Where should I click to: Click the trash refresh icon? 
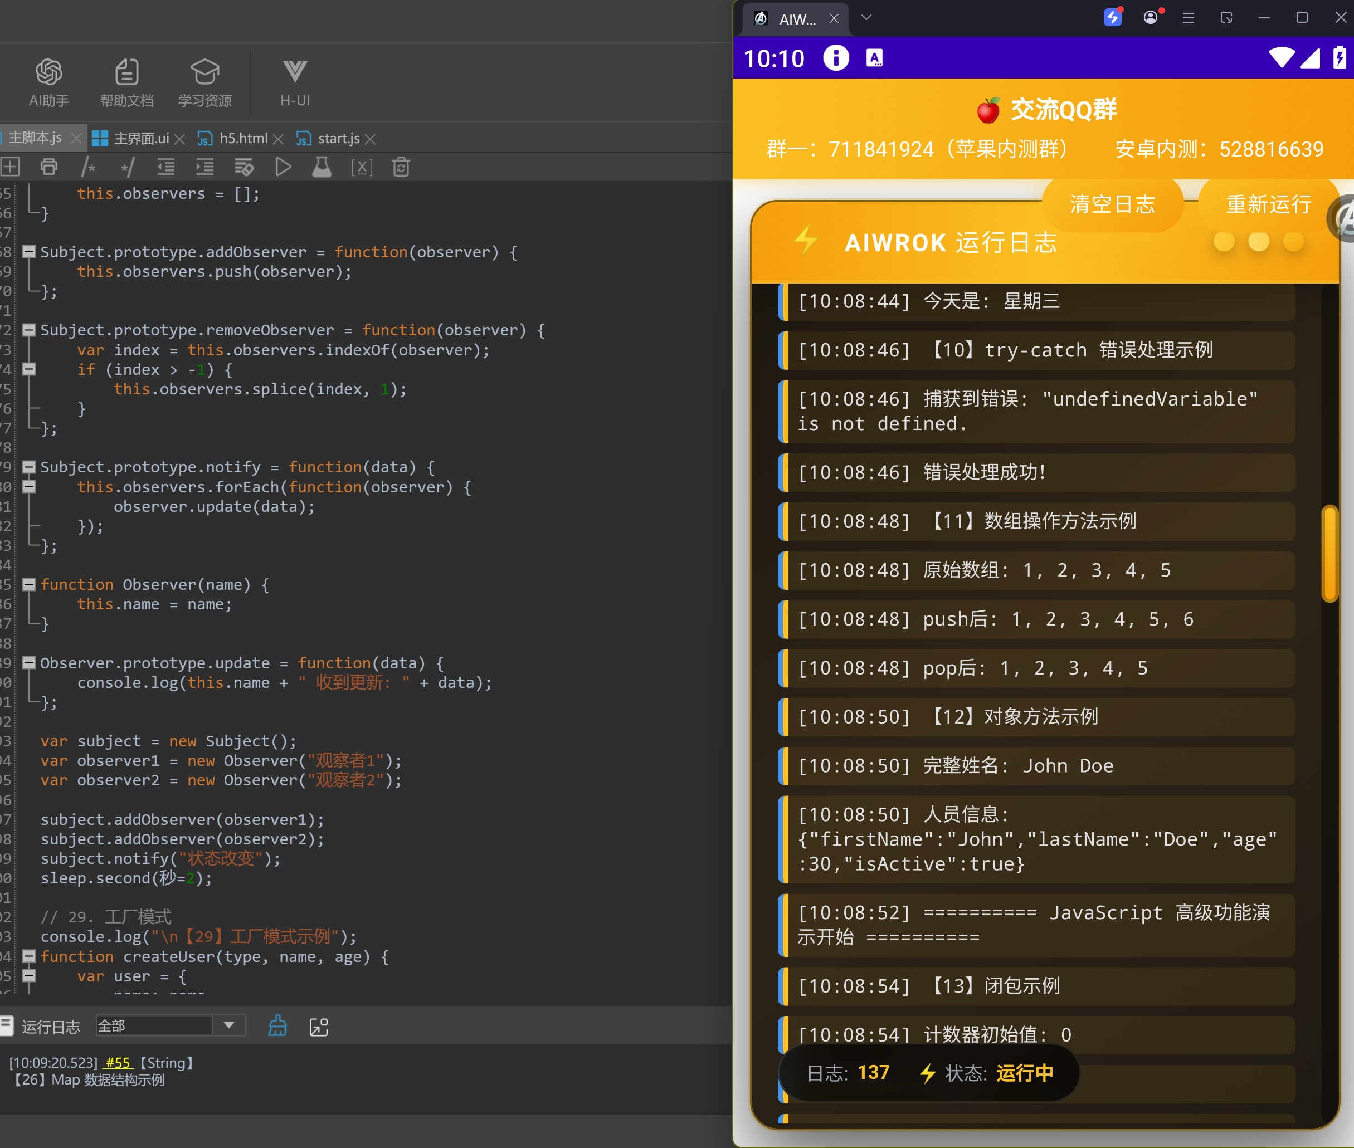(401, 167)
